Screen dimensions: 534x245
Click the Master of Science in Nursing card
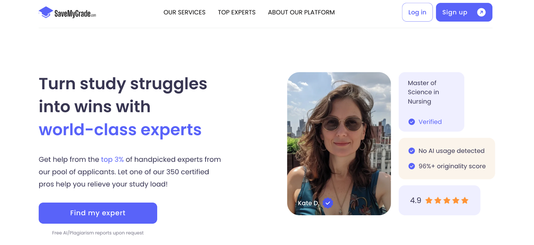(x=431, y=102)
